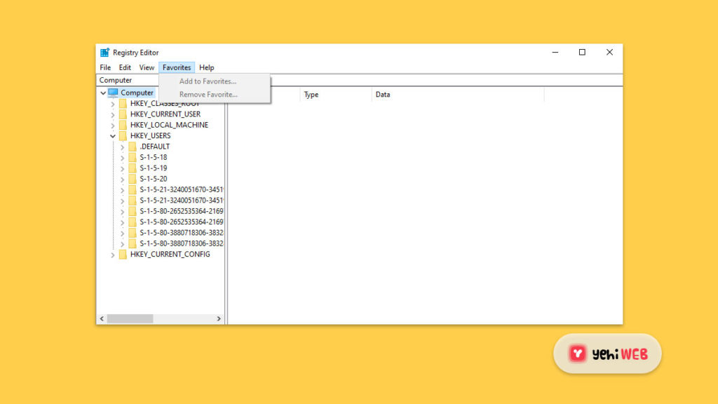Image resolution: width=718 pixels, height=404 pixels.
Task: Expand the S-1-5-19 subkey
Action: pos(122,168)
